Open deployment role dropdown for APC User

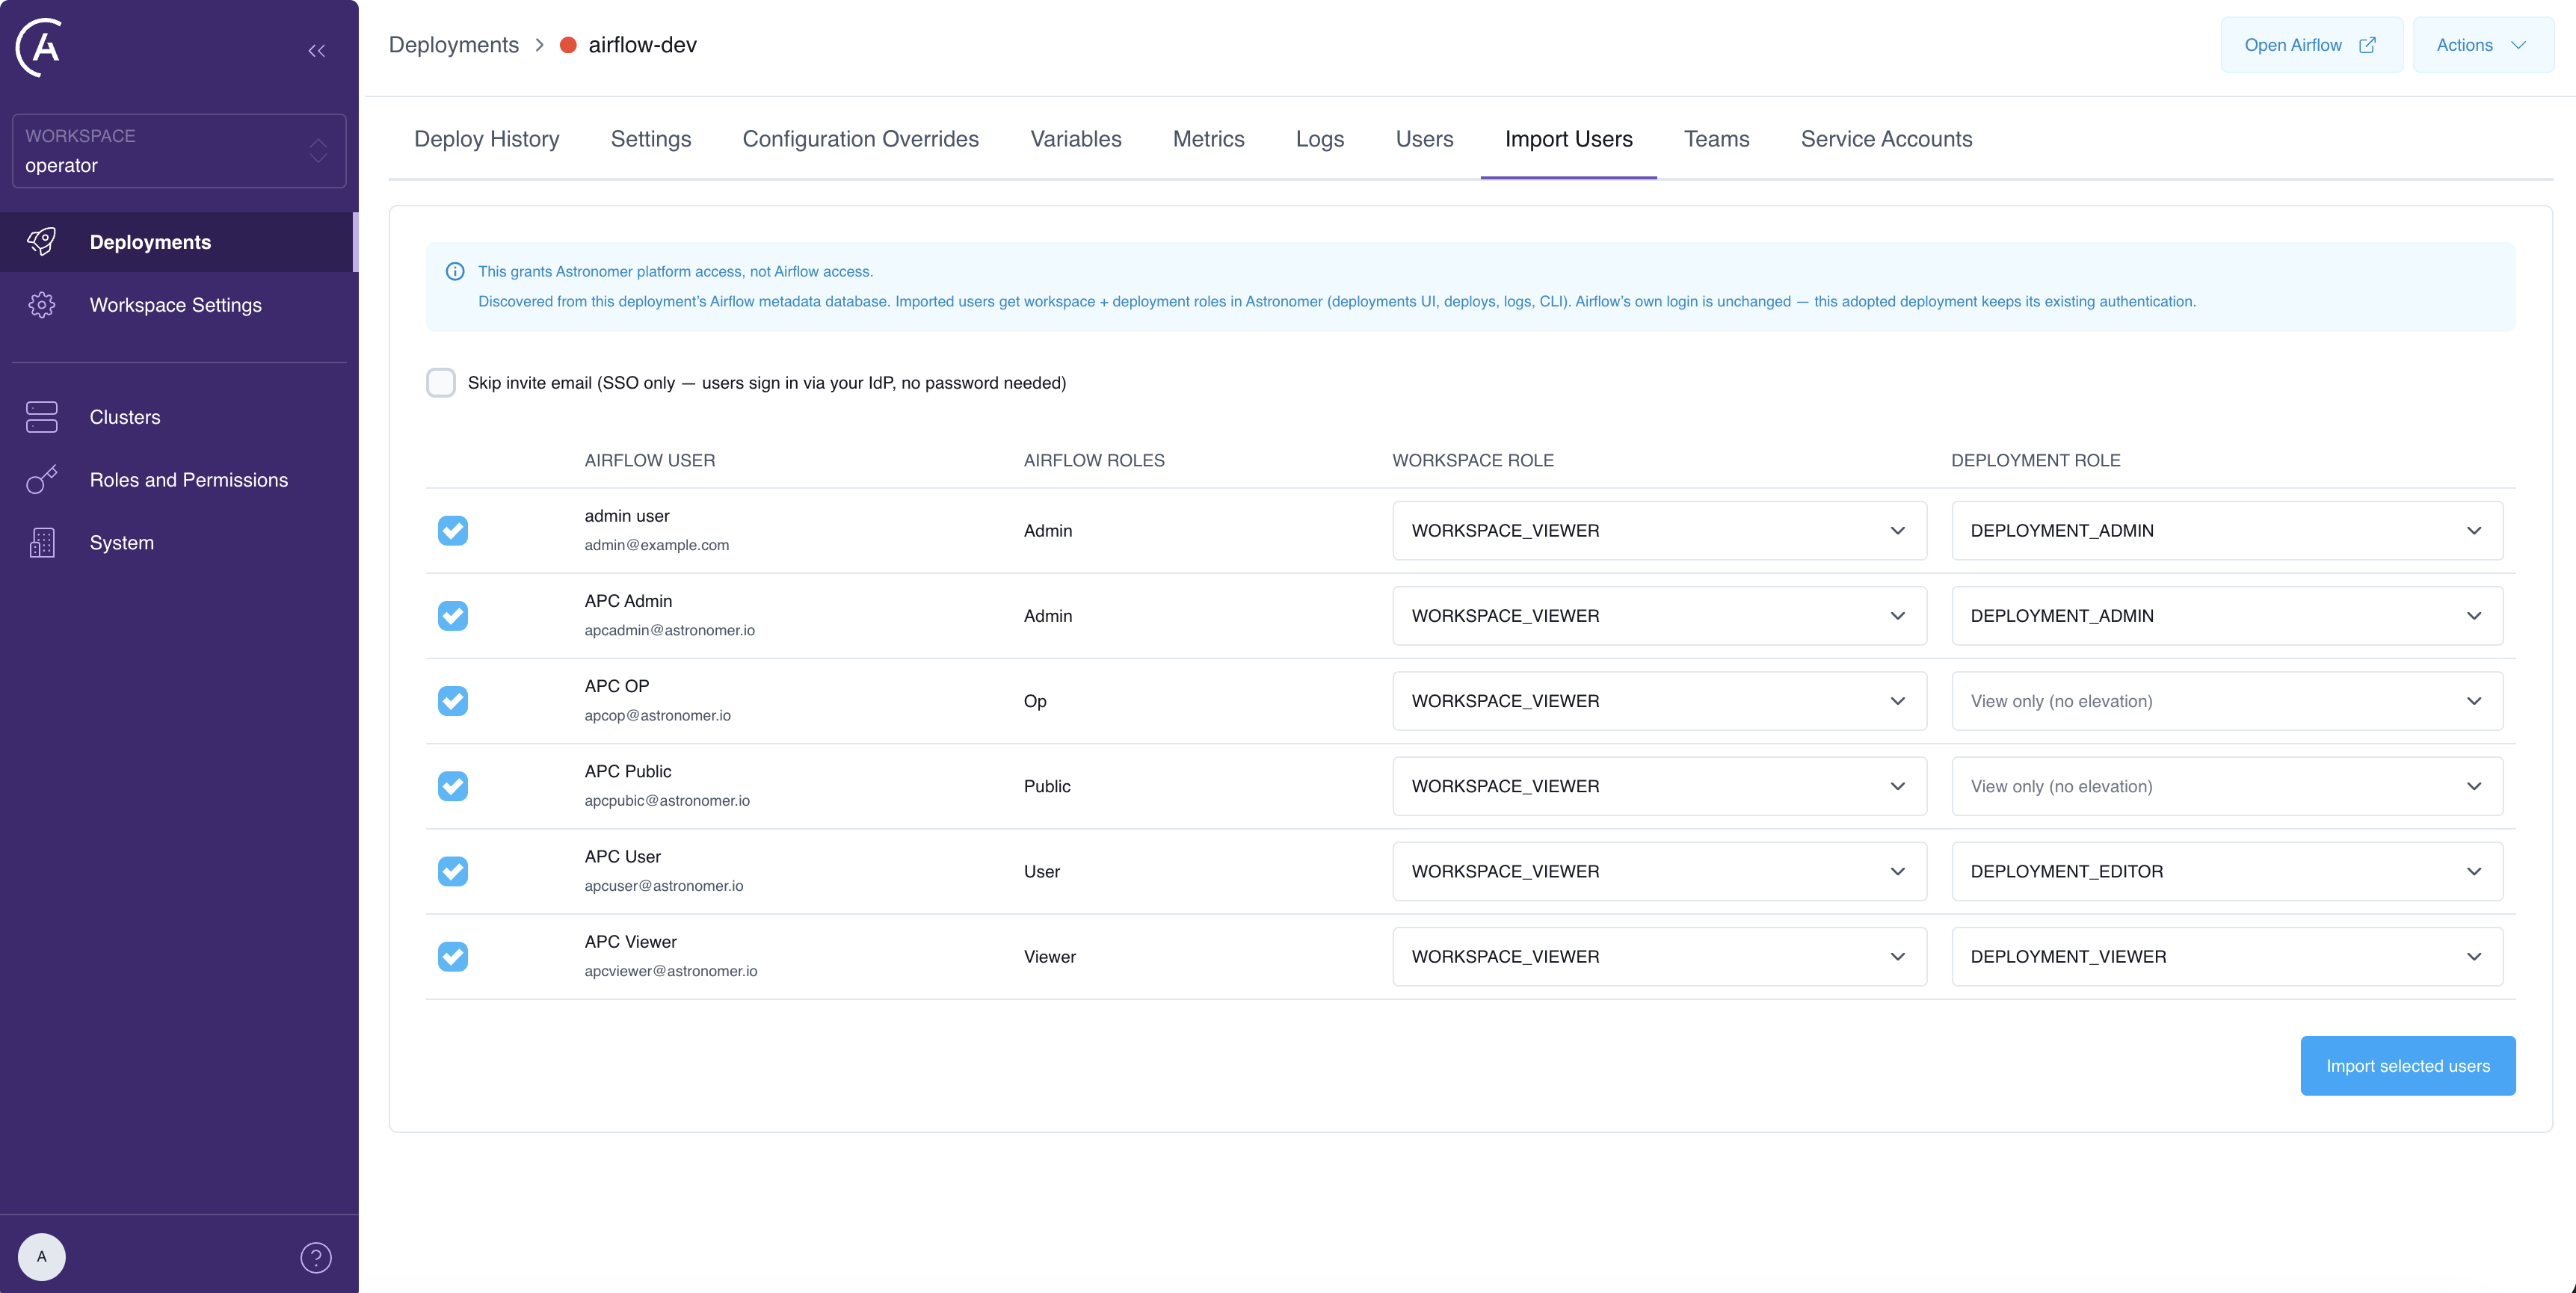pos(2227,871)
